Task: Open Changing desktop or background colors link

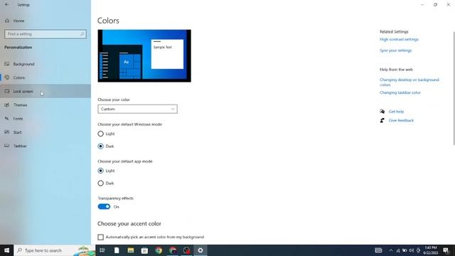Action: click(x=409, y=82)
